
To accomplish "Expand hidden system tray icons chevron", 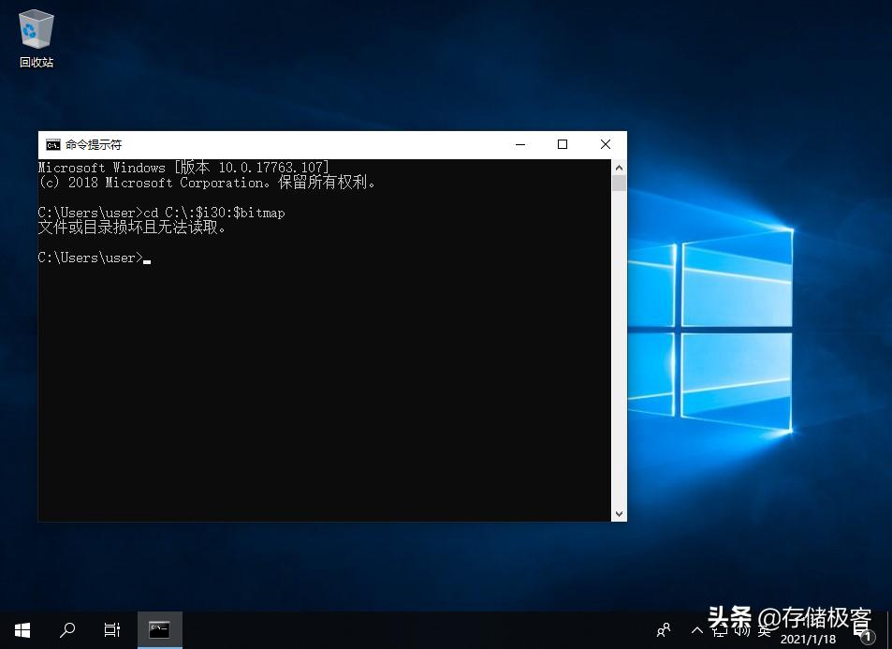I will point(695,631).
